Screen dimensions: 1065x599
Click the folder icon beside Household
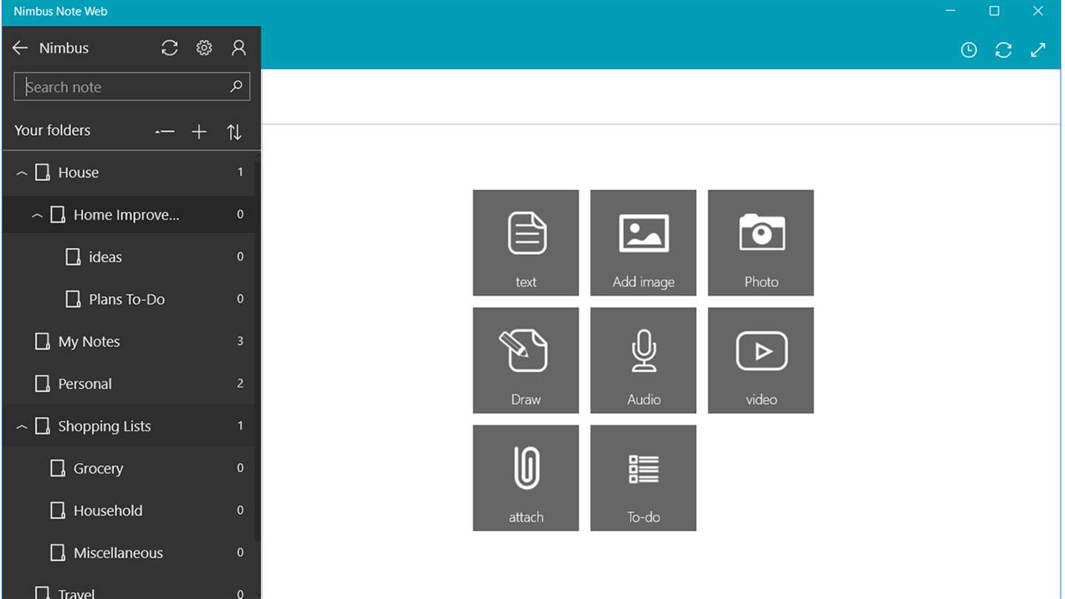point(58,510)
